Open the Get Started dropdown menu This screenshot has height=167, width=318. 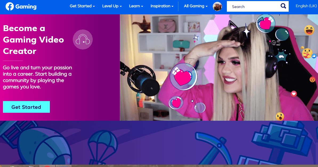(82, 6)
